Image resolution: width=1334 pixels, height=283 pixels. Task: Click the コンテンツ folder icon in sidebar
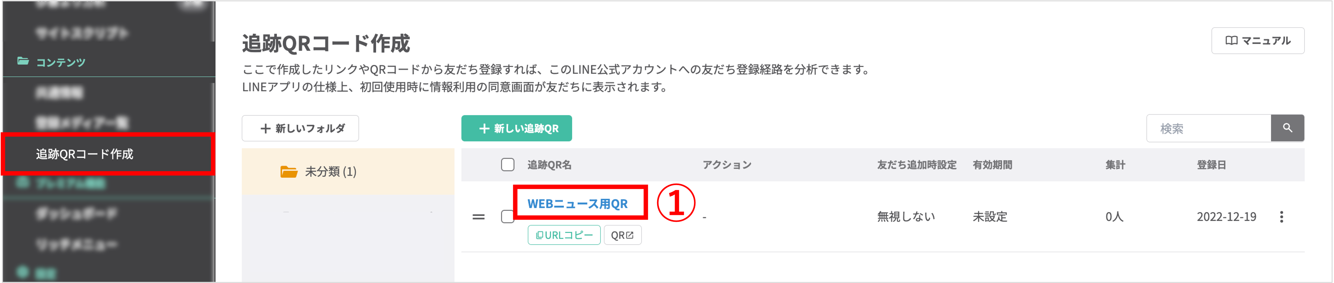23,61
